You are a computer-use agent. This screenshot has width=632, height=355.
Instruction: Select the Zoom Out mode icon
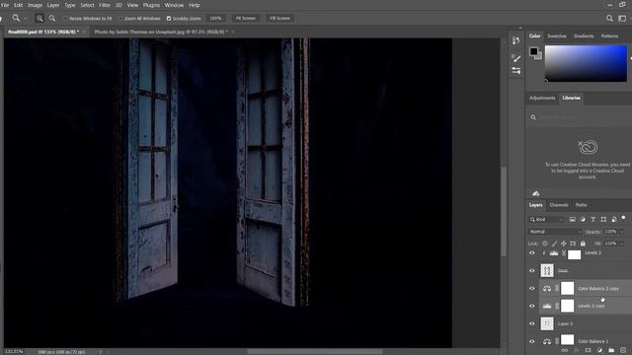[52, 18]
